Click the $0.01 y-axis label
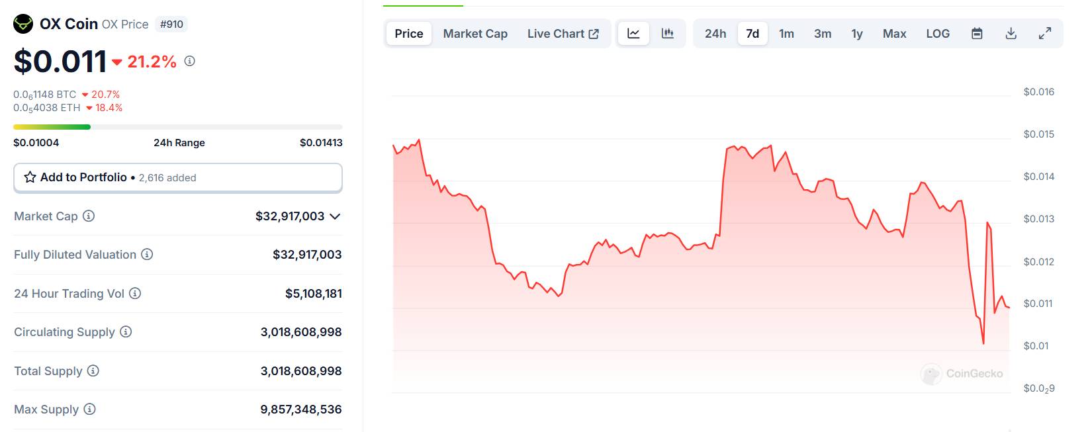1090x432 pixels. click(x=1036, y=346)
